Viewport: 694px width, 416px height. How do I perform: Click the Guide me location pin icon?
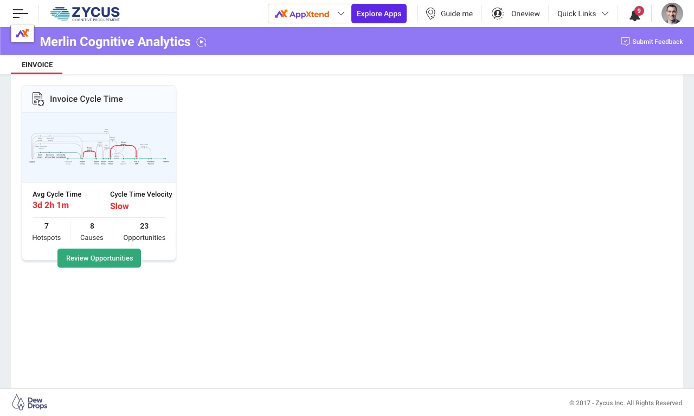[x=430, y=14]
